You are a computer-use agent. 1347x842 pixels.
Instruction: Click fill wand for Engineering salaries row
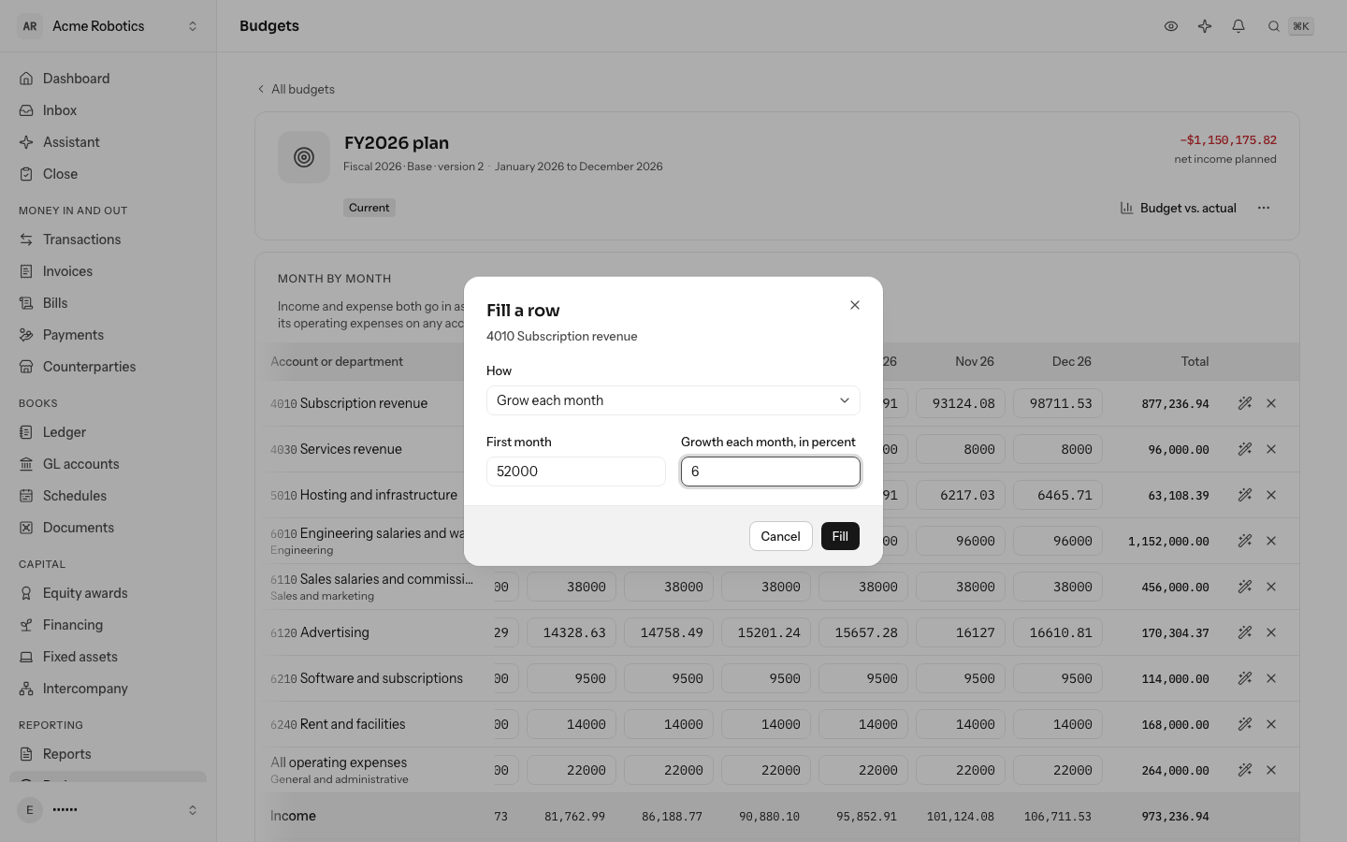[1245, 541]
